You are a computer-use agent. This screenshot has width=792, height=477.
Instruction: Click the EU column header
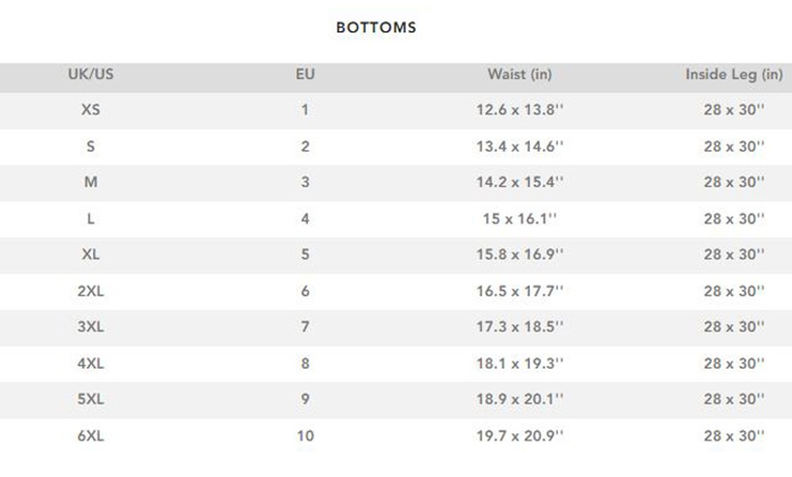point(305,75)
